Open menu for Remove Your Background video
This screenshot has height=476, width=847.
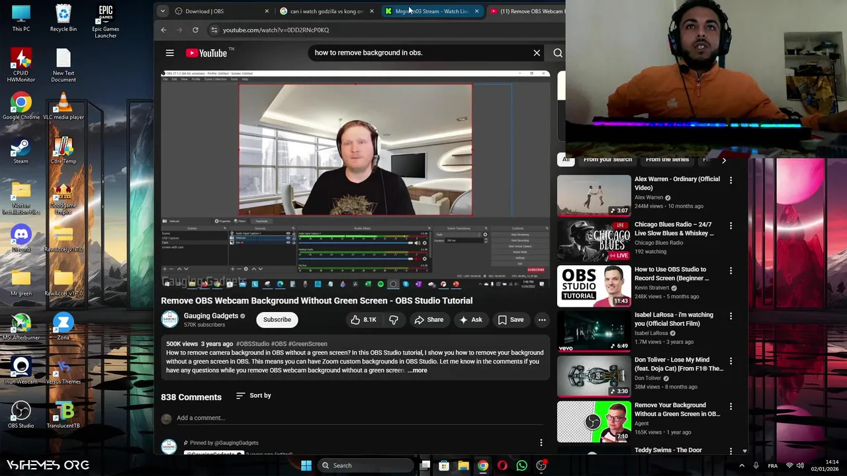click(x=731, y=406)
